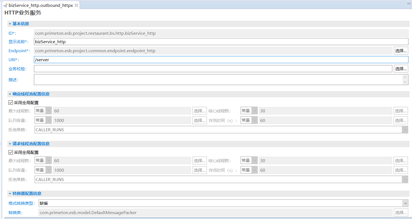
Task: Open 拒绝策略 dropdown in 响应线程池 section
Action: (405, 130)
